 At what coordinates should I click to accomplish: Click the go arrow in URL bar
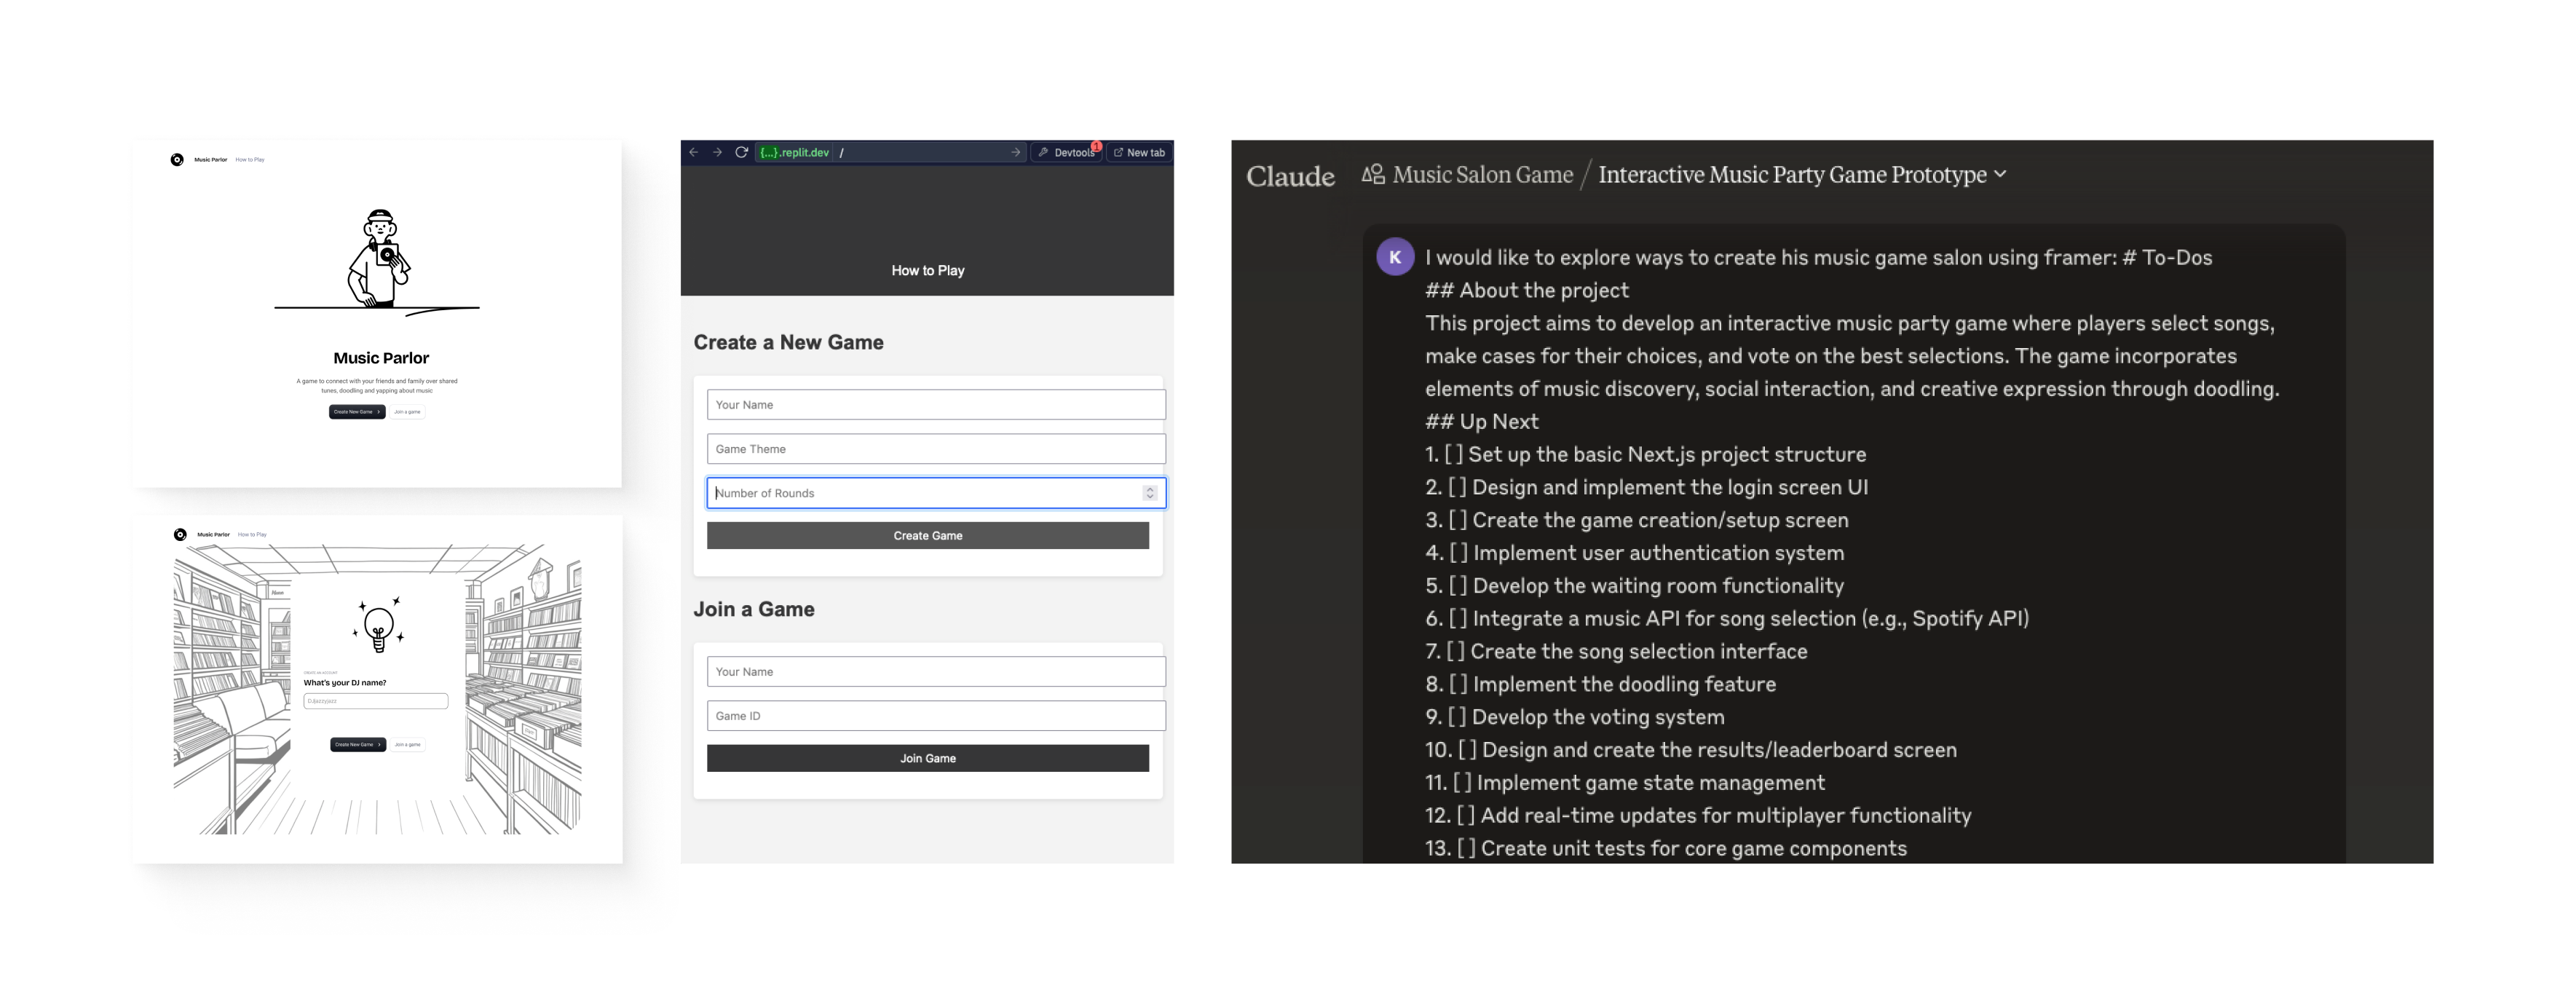1015,152
